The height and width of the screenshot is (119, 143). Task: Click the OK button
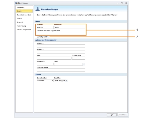pos(112,115)
